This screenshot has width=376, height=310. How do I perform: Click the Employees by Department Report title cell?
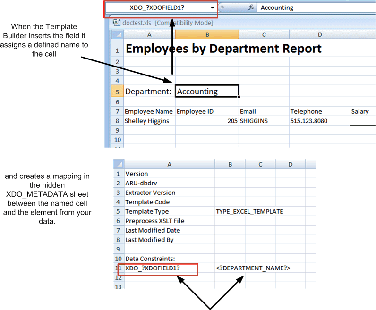(x=223, y=49)
